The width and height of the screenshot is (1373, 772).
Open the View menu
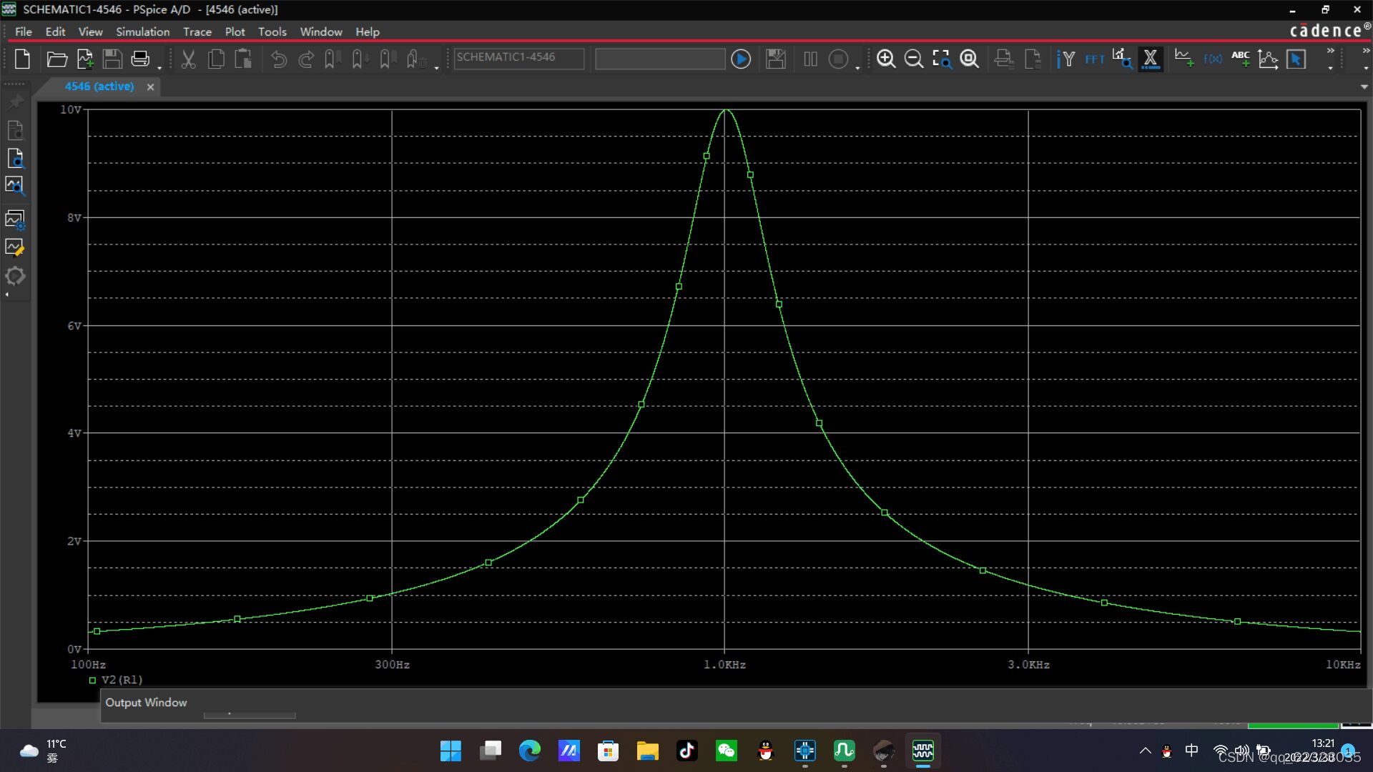click(90, 31)
